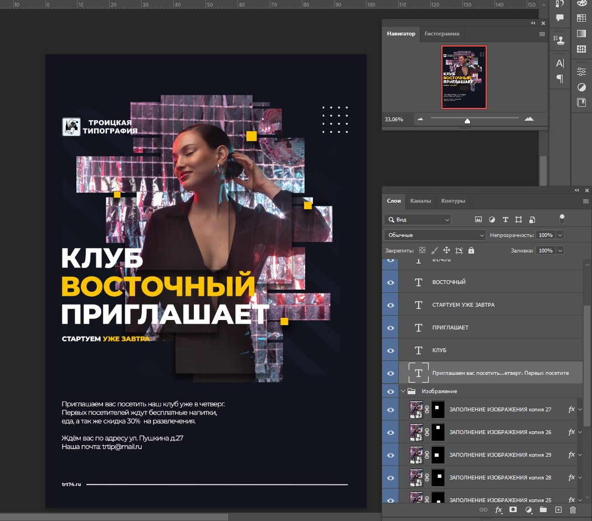Open the Gradients panel icon

(x=581, y=33)
